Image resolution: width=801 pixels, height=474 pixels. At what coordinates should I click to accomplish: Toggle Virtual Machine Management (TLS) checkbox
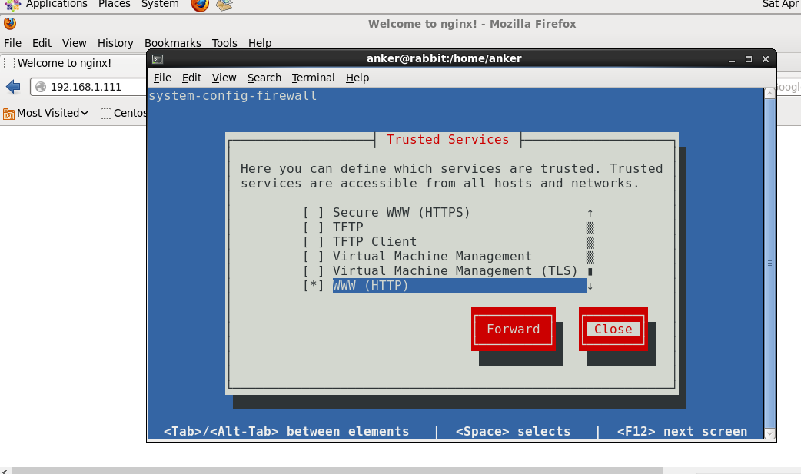click(x=313, y=271)
